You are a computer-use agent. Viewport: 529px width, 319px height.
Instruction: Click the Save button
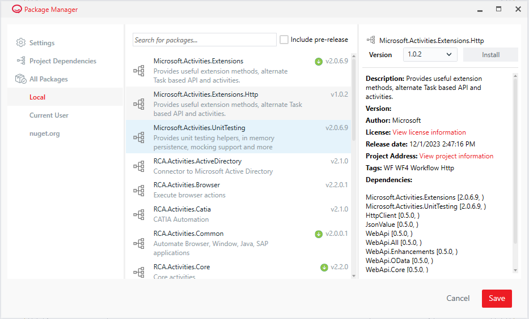[497, 299]
